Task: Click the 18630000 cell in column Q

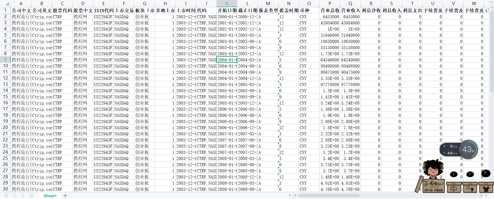Action: point(350,41)
